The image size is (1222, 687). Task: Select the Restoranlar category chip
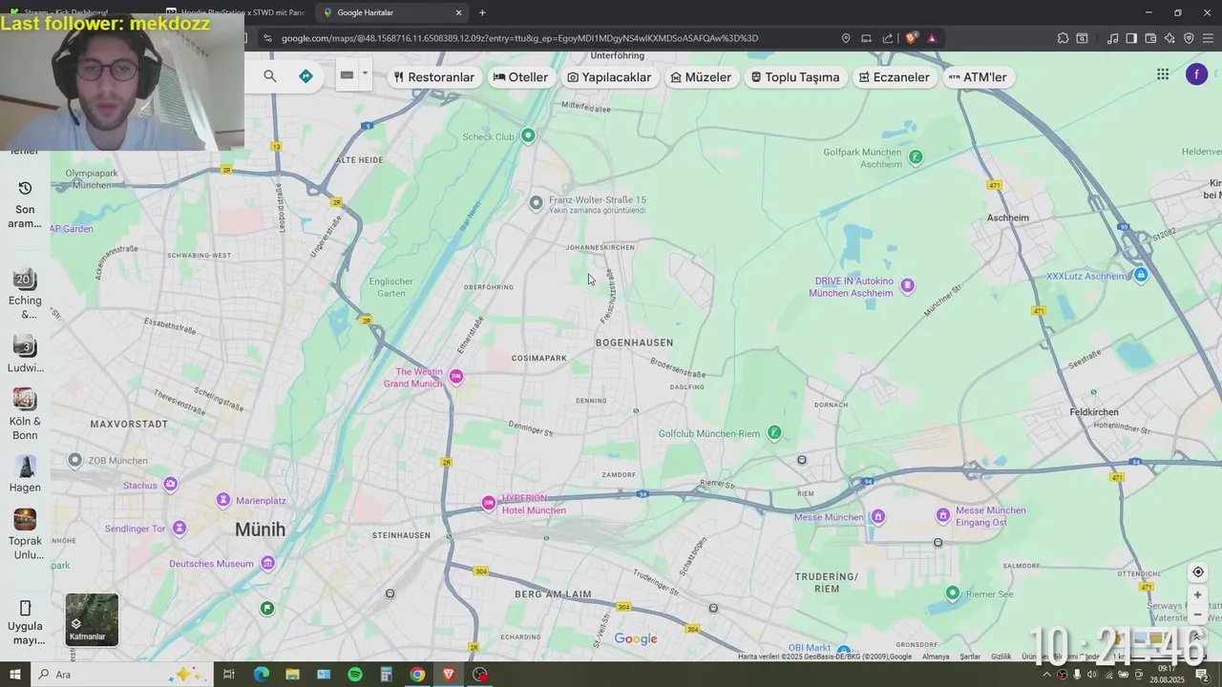pyautogui.click(x=434, y=77)
